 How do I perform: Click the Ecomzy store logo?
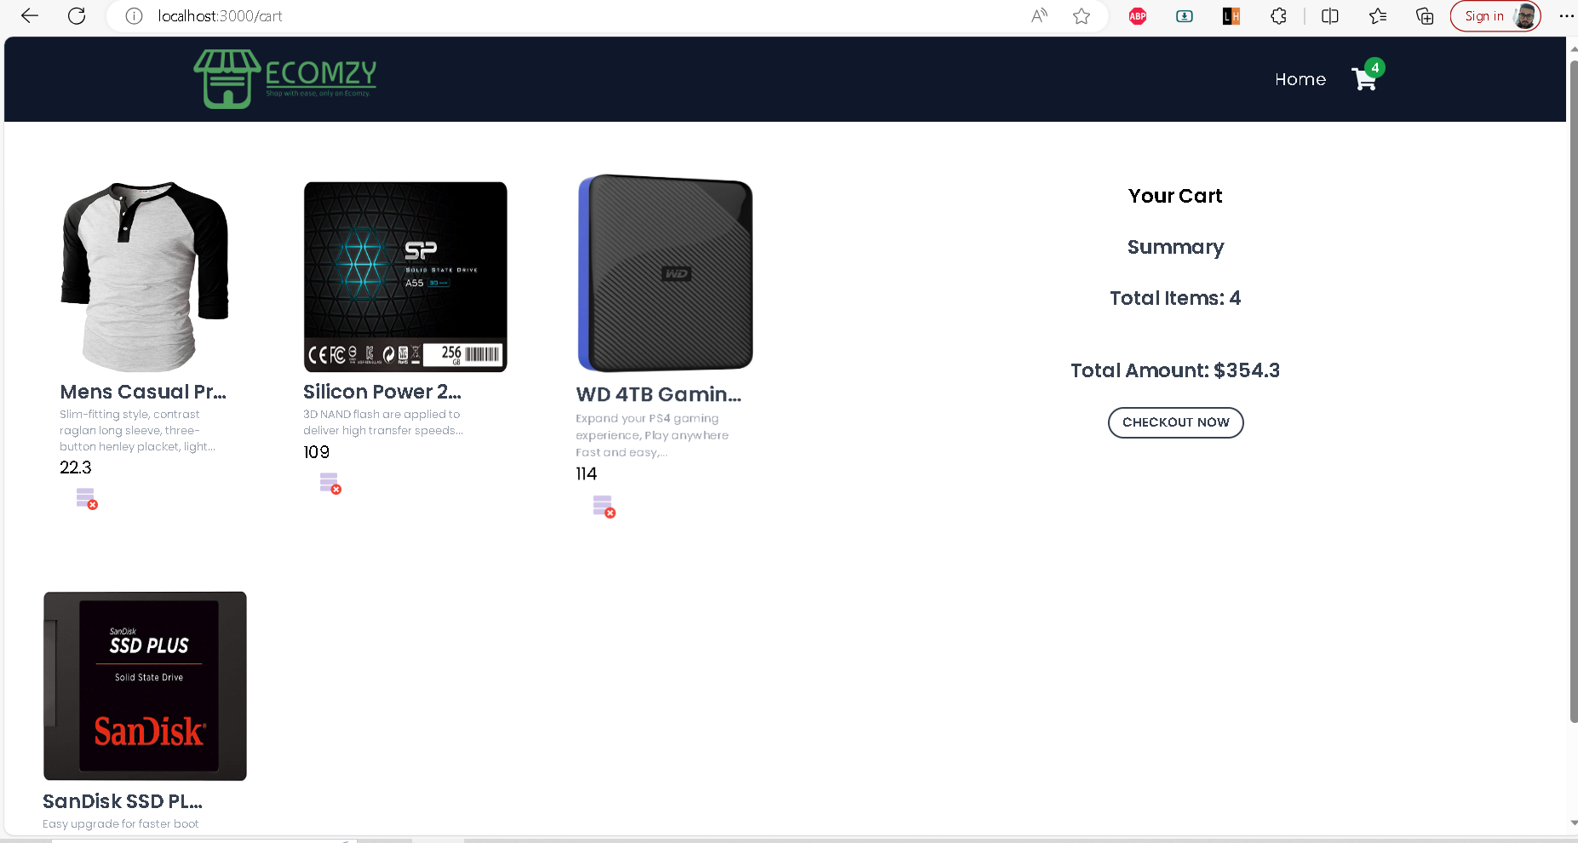[284, 78]
